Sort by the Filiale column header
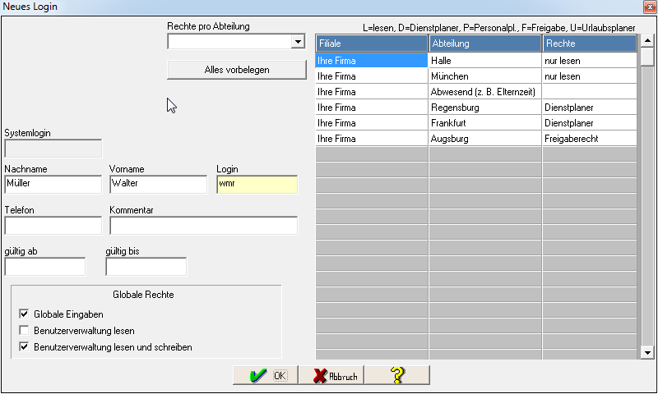658x394 pixels. click(372, 43)
